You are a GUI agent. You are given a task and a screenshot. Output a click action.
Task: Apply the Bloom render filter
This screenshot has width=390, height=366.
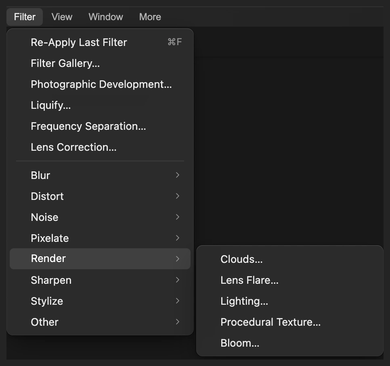coord(290,343)
